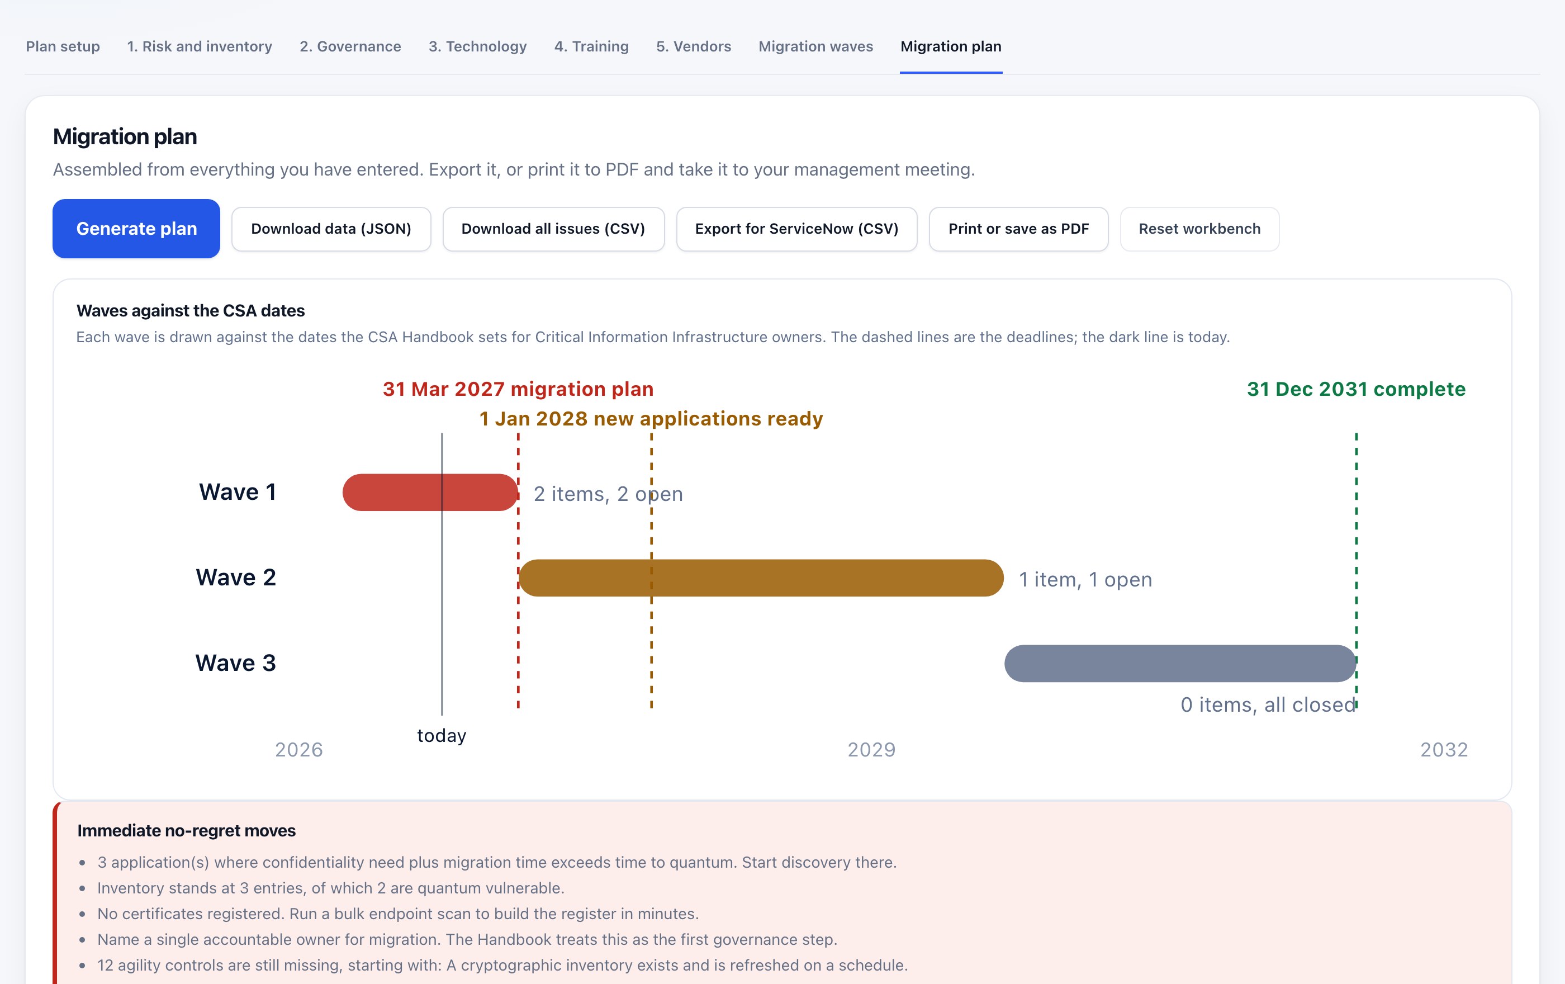Click the 2032 axis label

point(1444,749)
